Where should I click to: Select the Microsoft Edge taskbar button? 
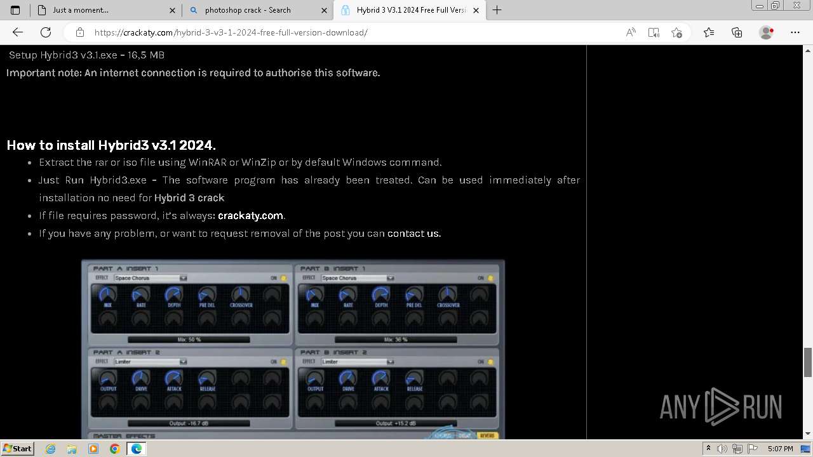coord(137,449)
